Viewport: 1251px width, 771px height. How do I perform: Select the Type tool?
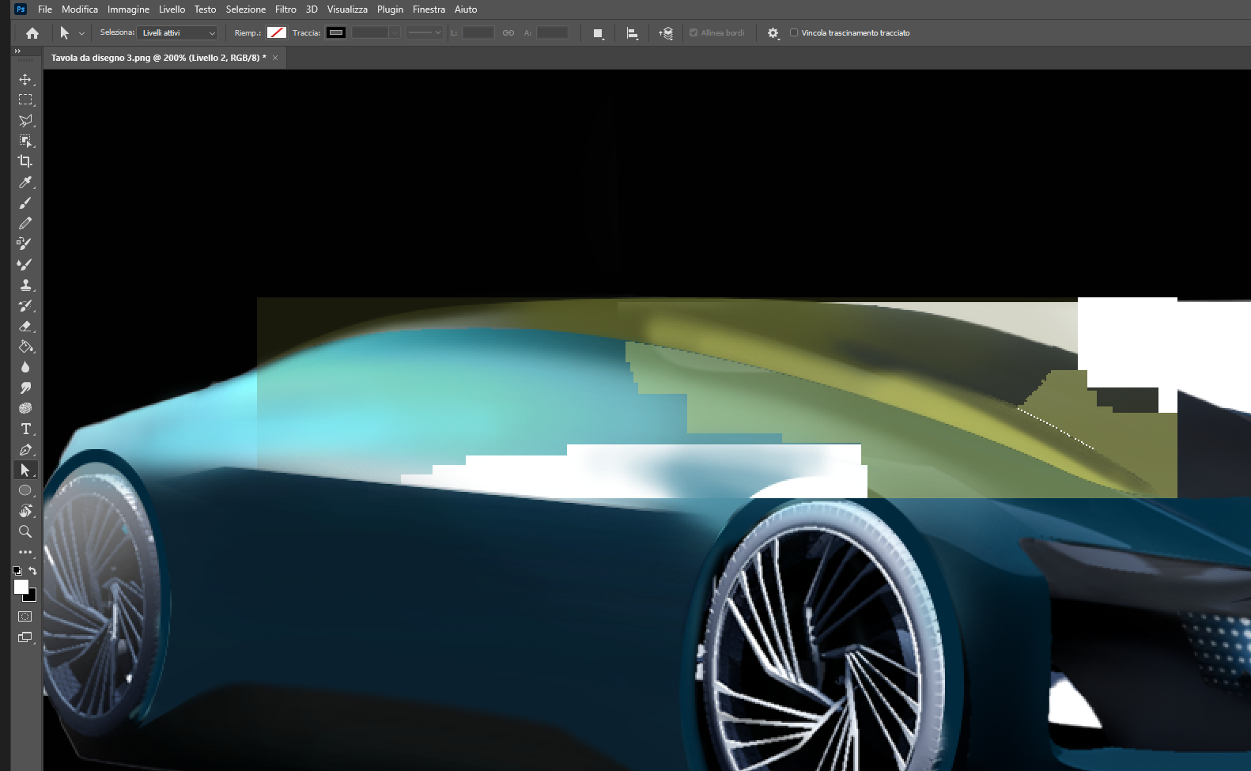tap(25, 429)
